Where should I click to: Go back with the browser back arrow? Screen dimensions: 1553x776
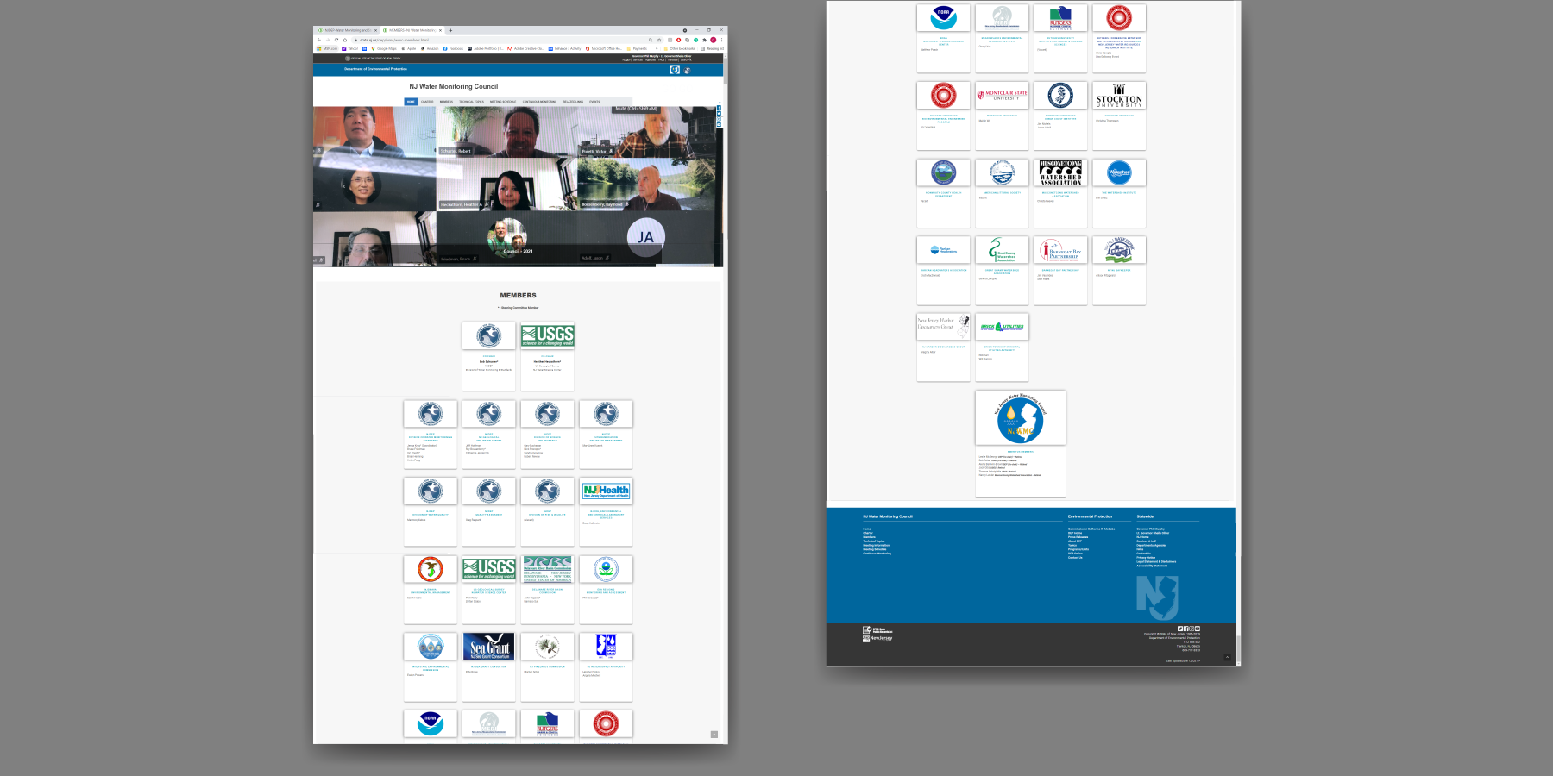click(x=319, y=40)
